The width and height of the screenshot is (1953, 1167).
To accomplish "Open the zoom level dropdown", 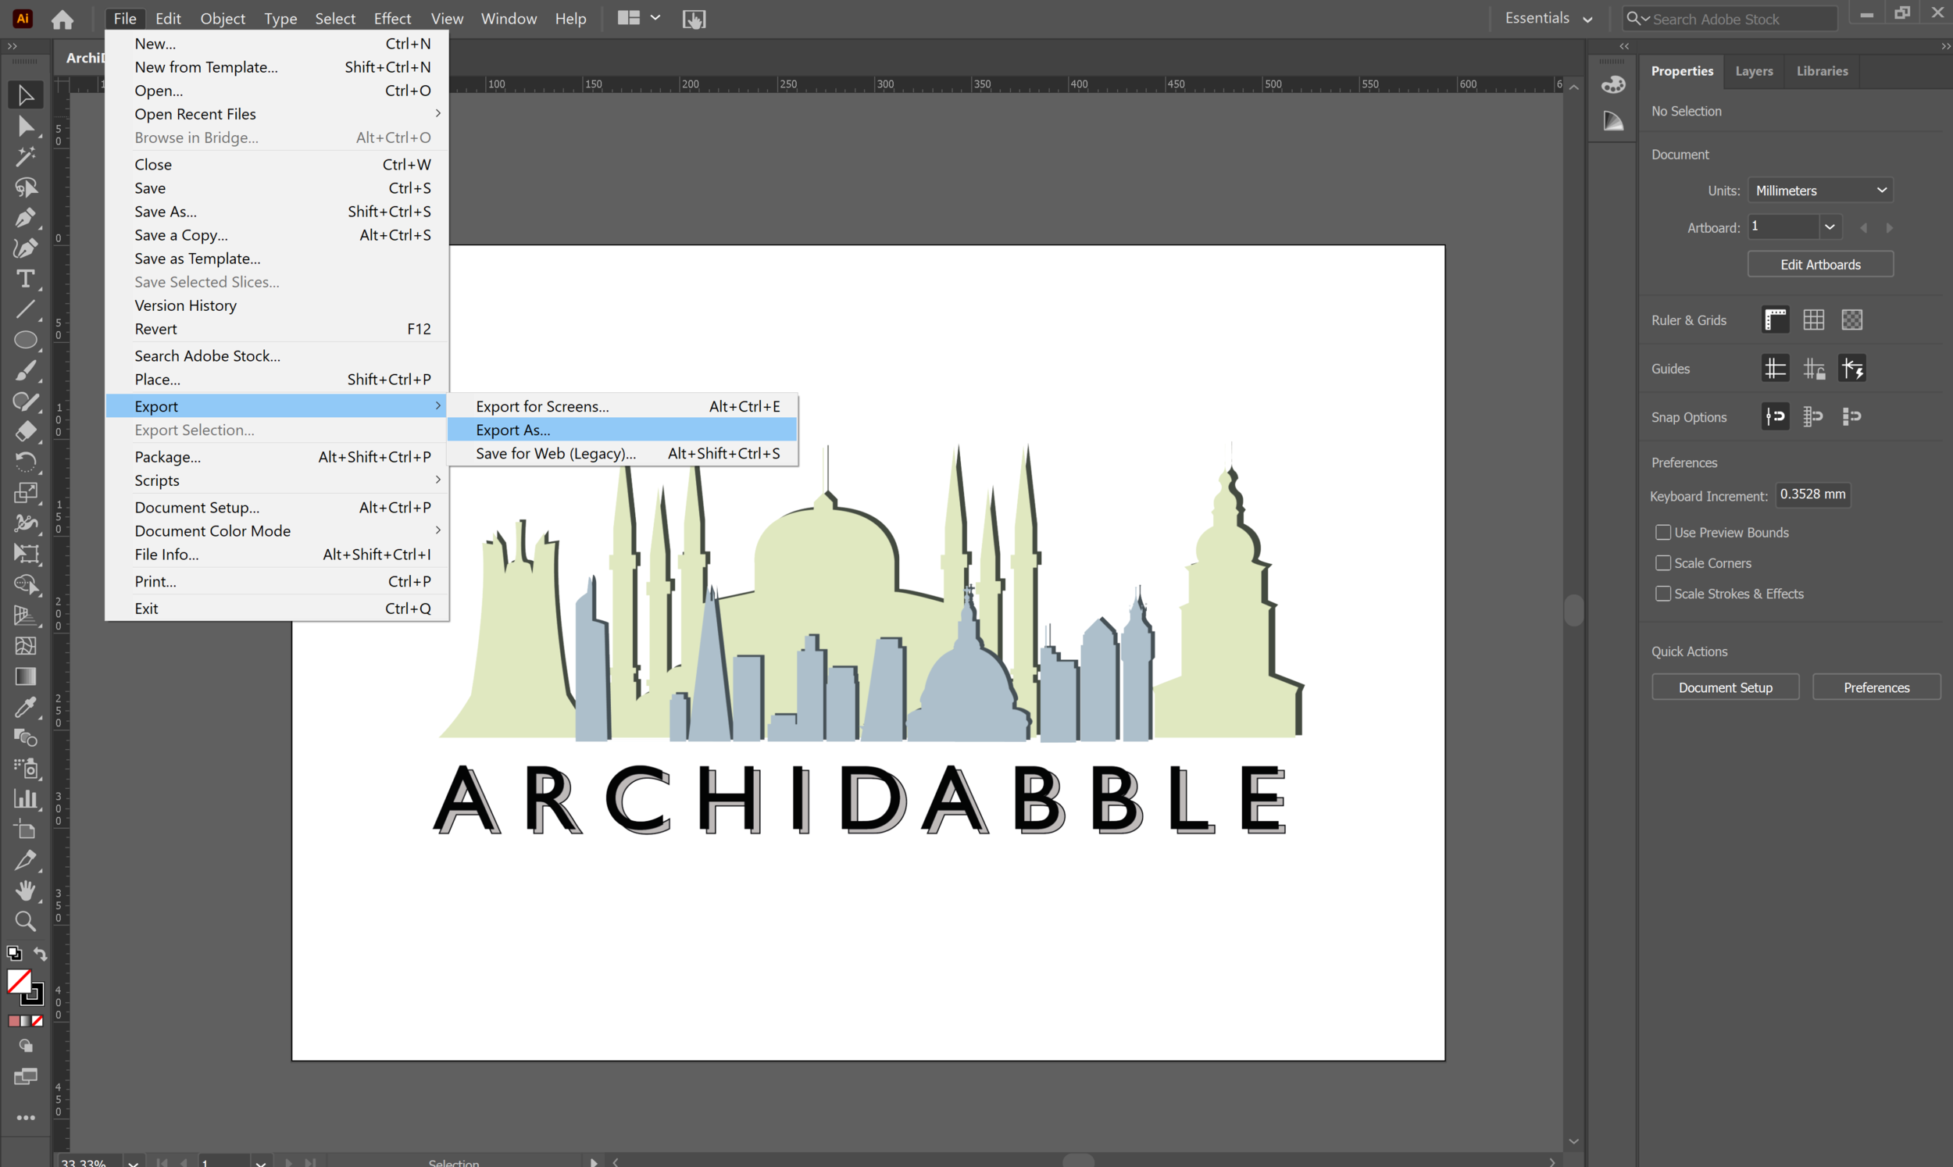I will click(133, 1162).
